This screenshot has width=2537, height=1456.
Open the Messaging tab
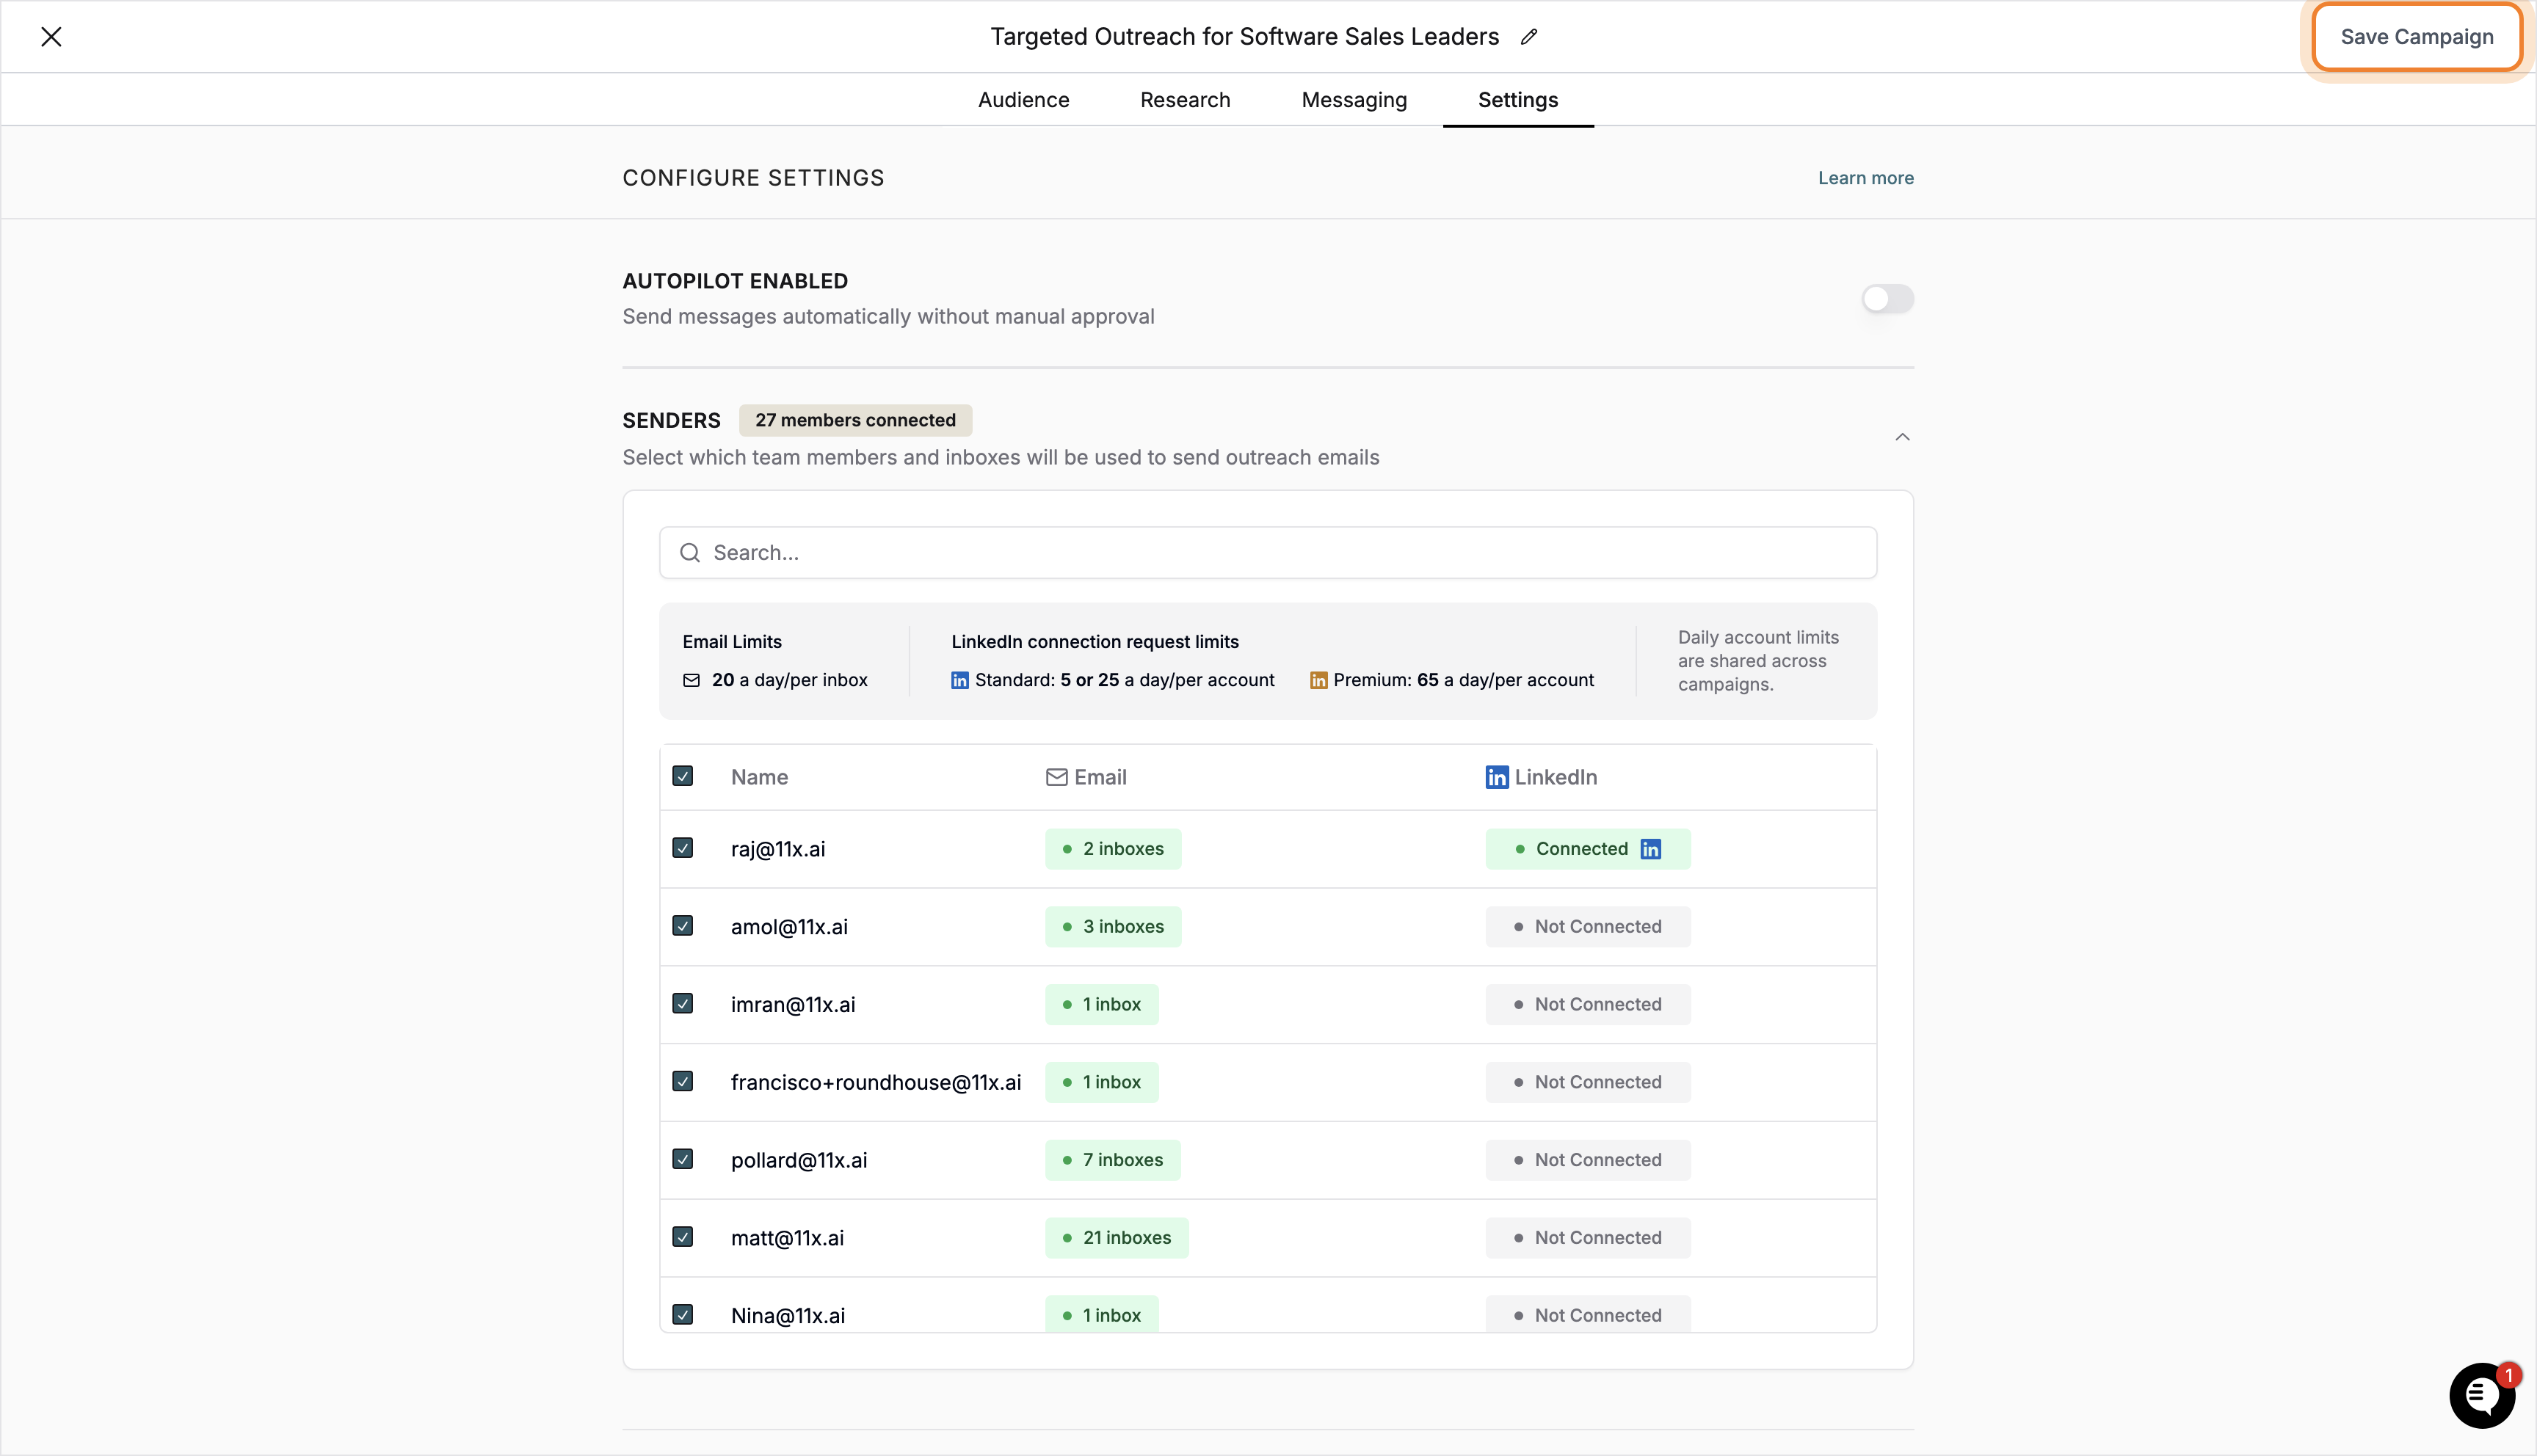pyautogui.click(x=1354, y=100)
